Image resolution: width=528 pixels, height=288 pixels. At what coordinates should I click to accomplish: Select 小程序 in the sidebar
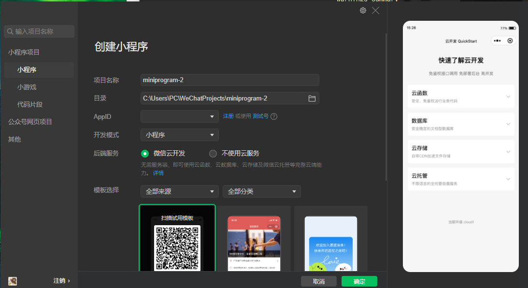[x=39, y=70]
